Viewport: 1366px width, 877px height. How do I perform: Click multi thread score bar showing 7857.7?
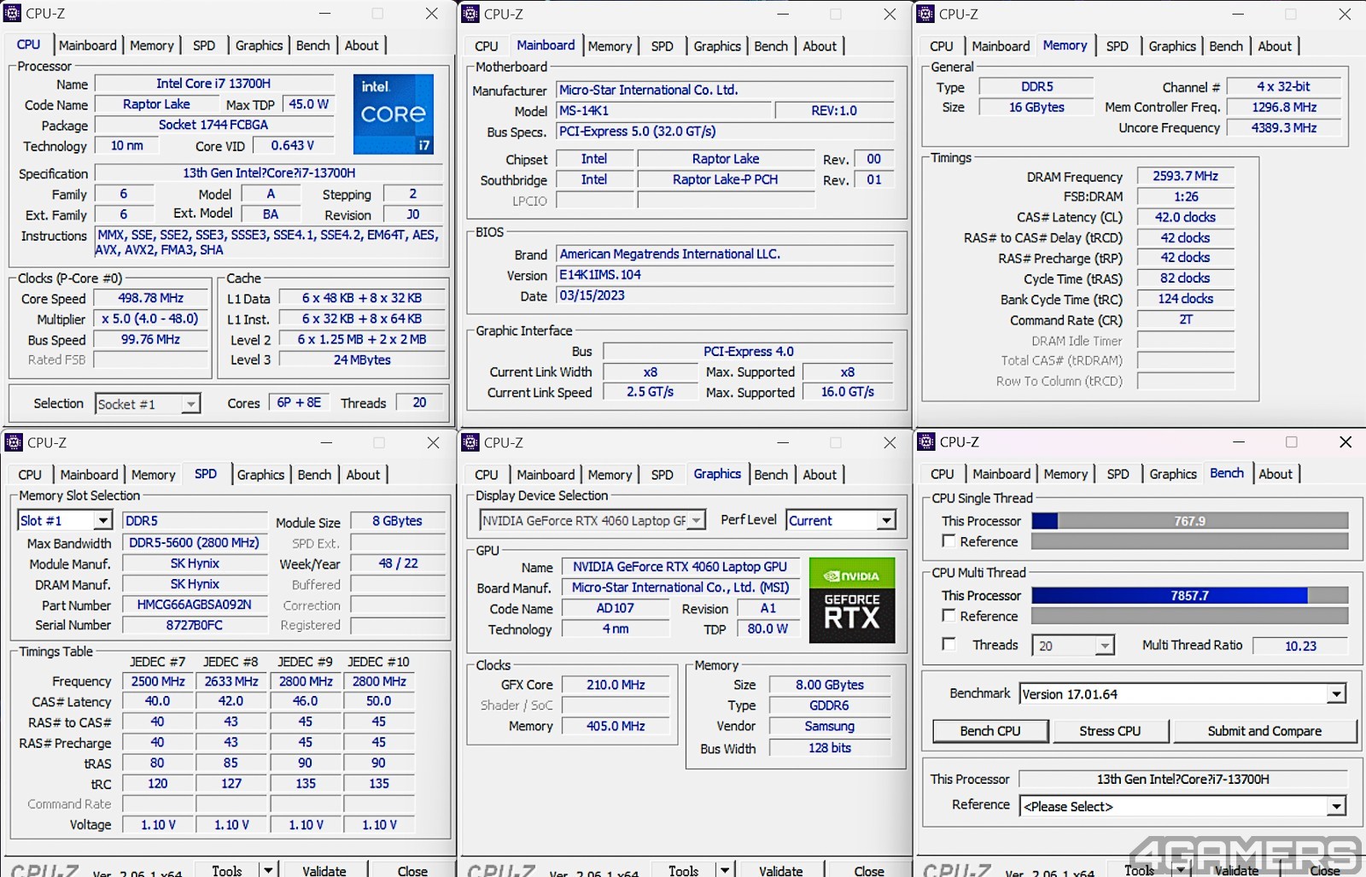click(x=1189, y=595)
